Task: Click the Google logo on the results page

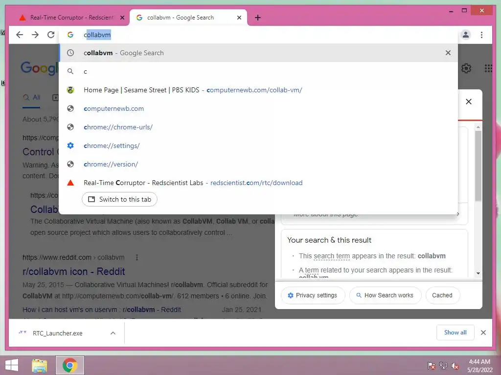Action: pos(39,68)
